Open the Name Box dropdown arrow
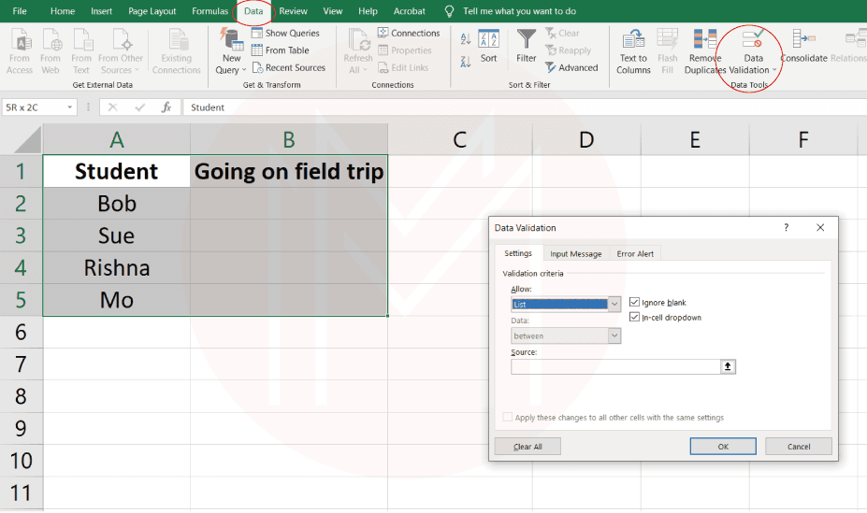Viewport: 867px width, 513px height. pyautogui.click(x=70, y=107)
